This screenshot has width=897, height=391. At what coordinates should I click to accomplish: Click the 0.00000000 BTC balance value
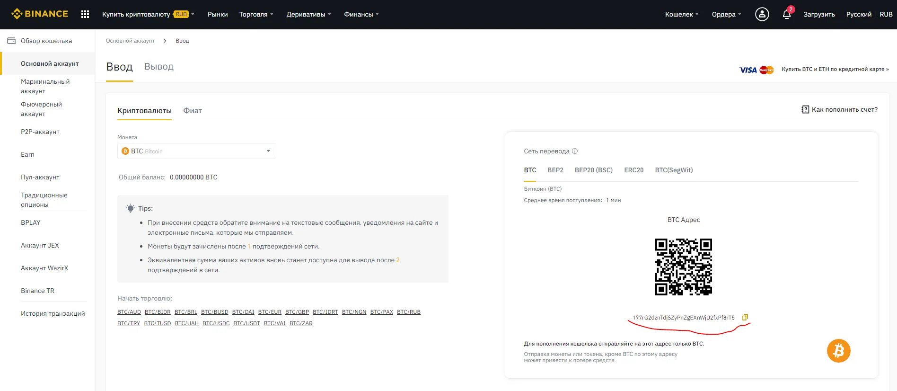(x=193, y=177)
